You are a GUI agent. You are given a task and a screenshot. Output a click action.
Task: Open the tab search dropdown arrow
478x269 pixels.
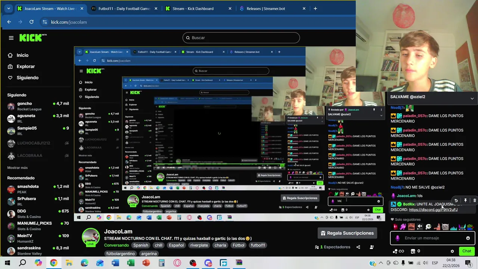click(9, 9)
